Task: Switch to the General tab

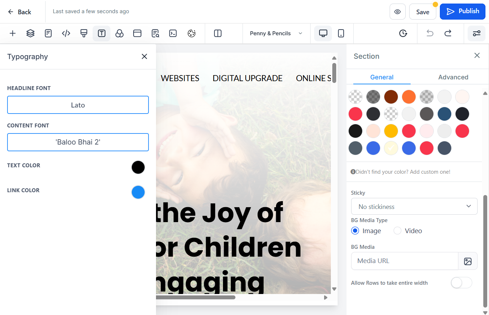Action: tap(382, 77)
